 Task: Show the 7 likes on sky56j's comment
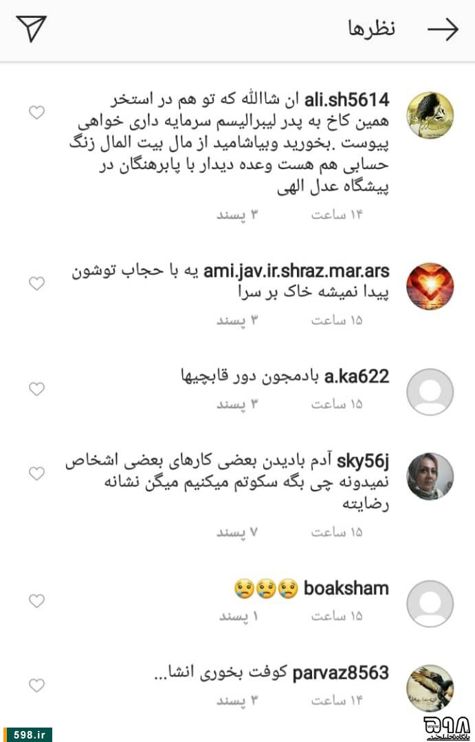236,532
